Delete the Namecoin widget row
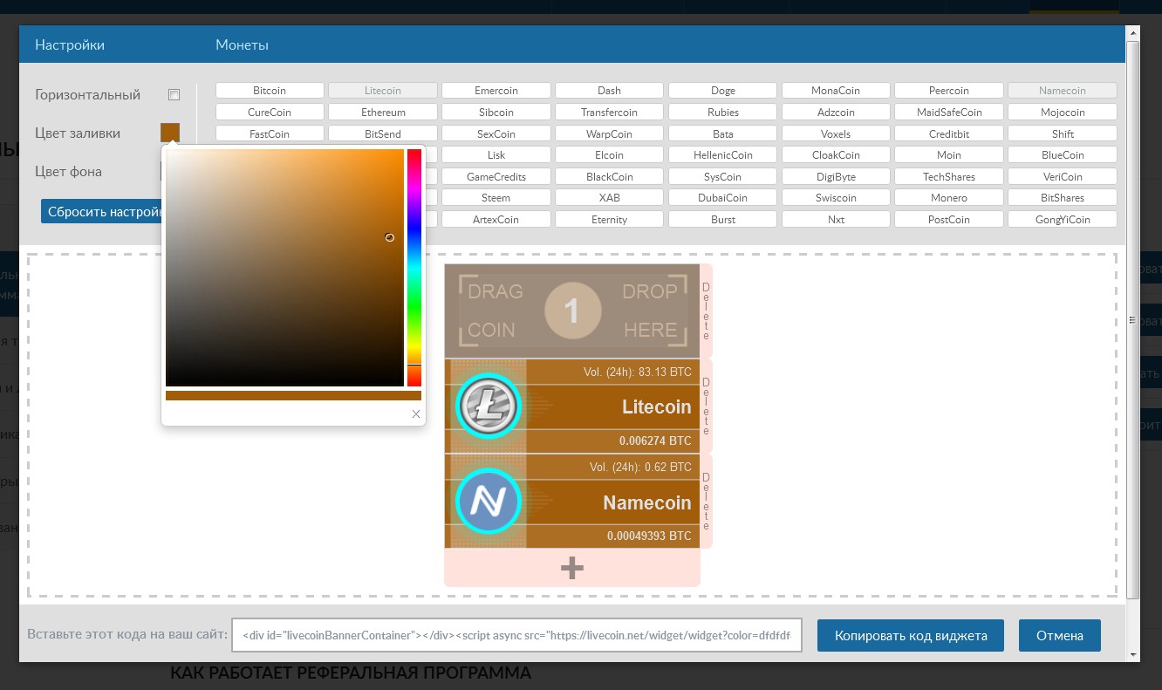This screenshot has height=690, width=1162. [x=707, y=502]
